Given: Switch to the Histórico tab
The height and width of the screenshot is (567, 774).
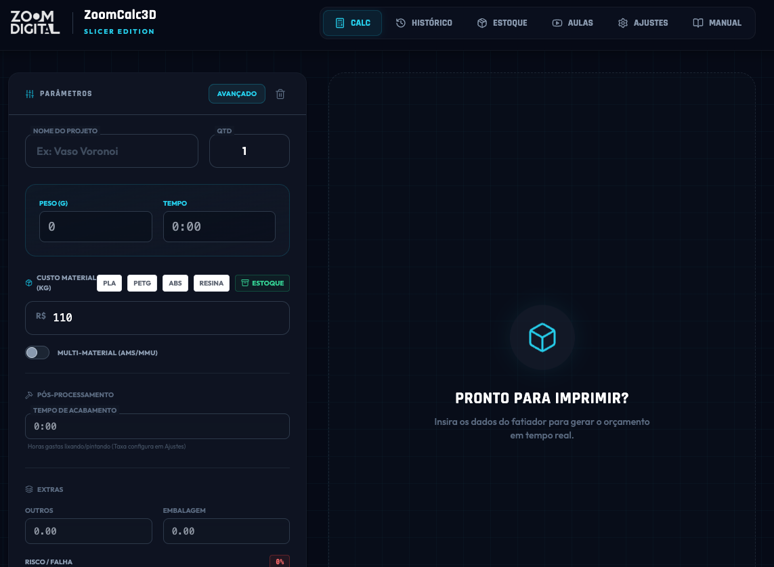Looking at the screenshot, I should pos(424,23).
